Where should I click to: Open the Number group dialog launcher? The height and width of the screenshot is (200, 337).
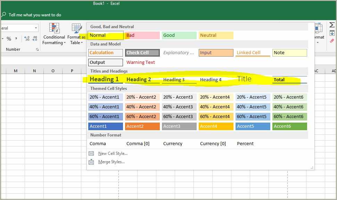37,50
